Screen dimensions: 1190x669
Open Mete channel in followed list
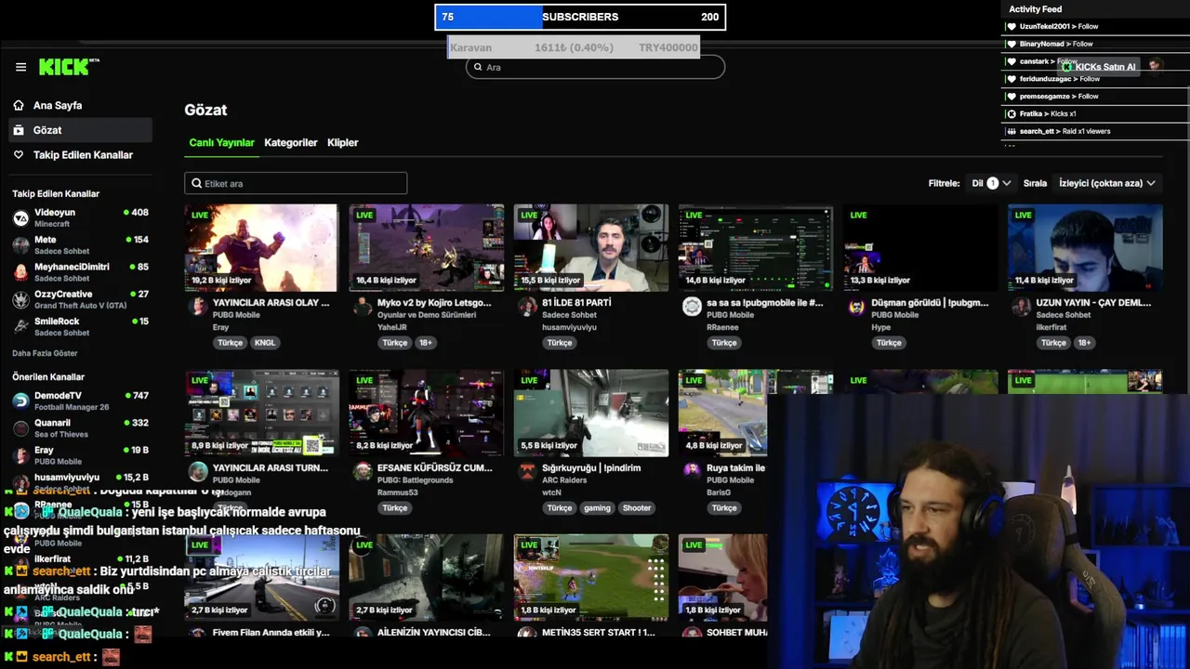(x=80, y=244)
